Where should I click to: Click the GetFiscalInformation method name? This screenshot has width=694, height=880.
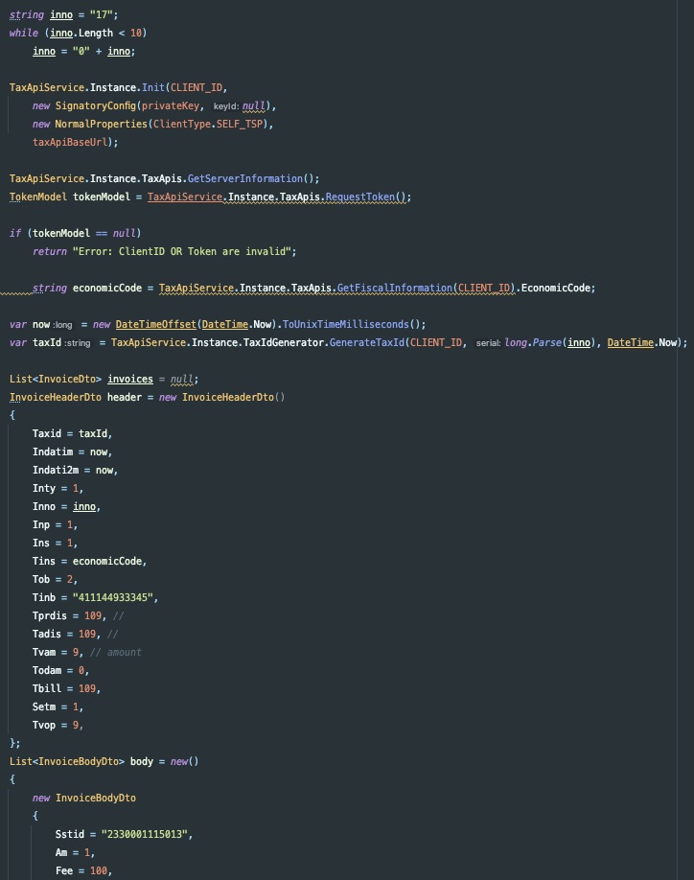click(394, 288)
